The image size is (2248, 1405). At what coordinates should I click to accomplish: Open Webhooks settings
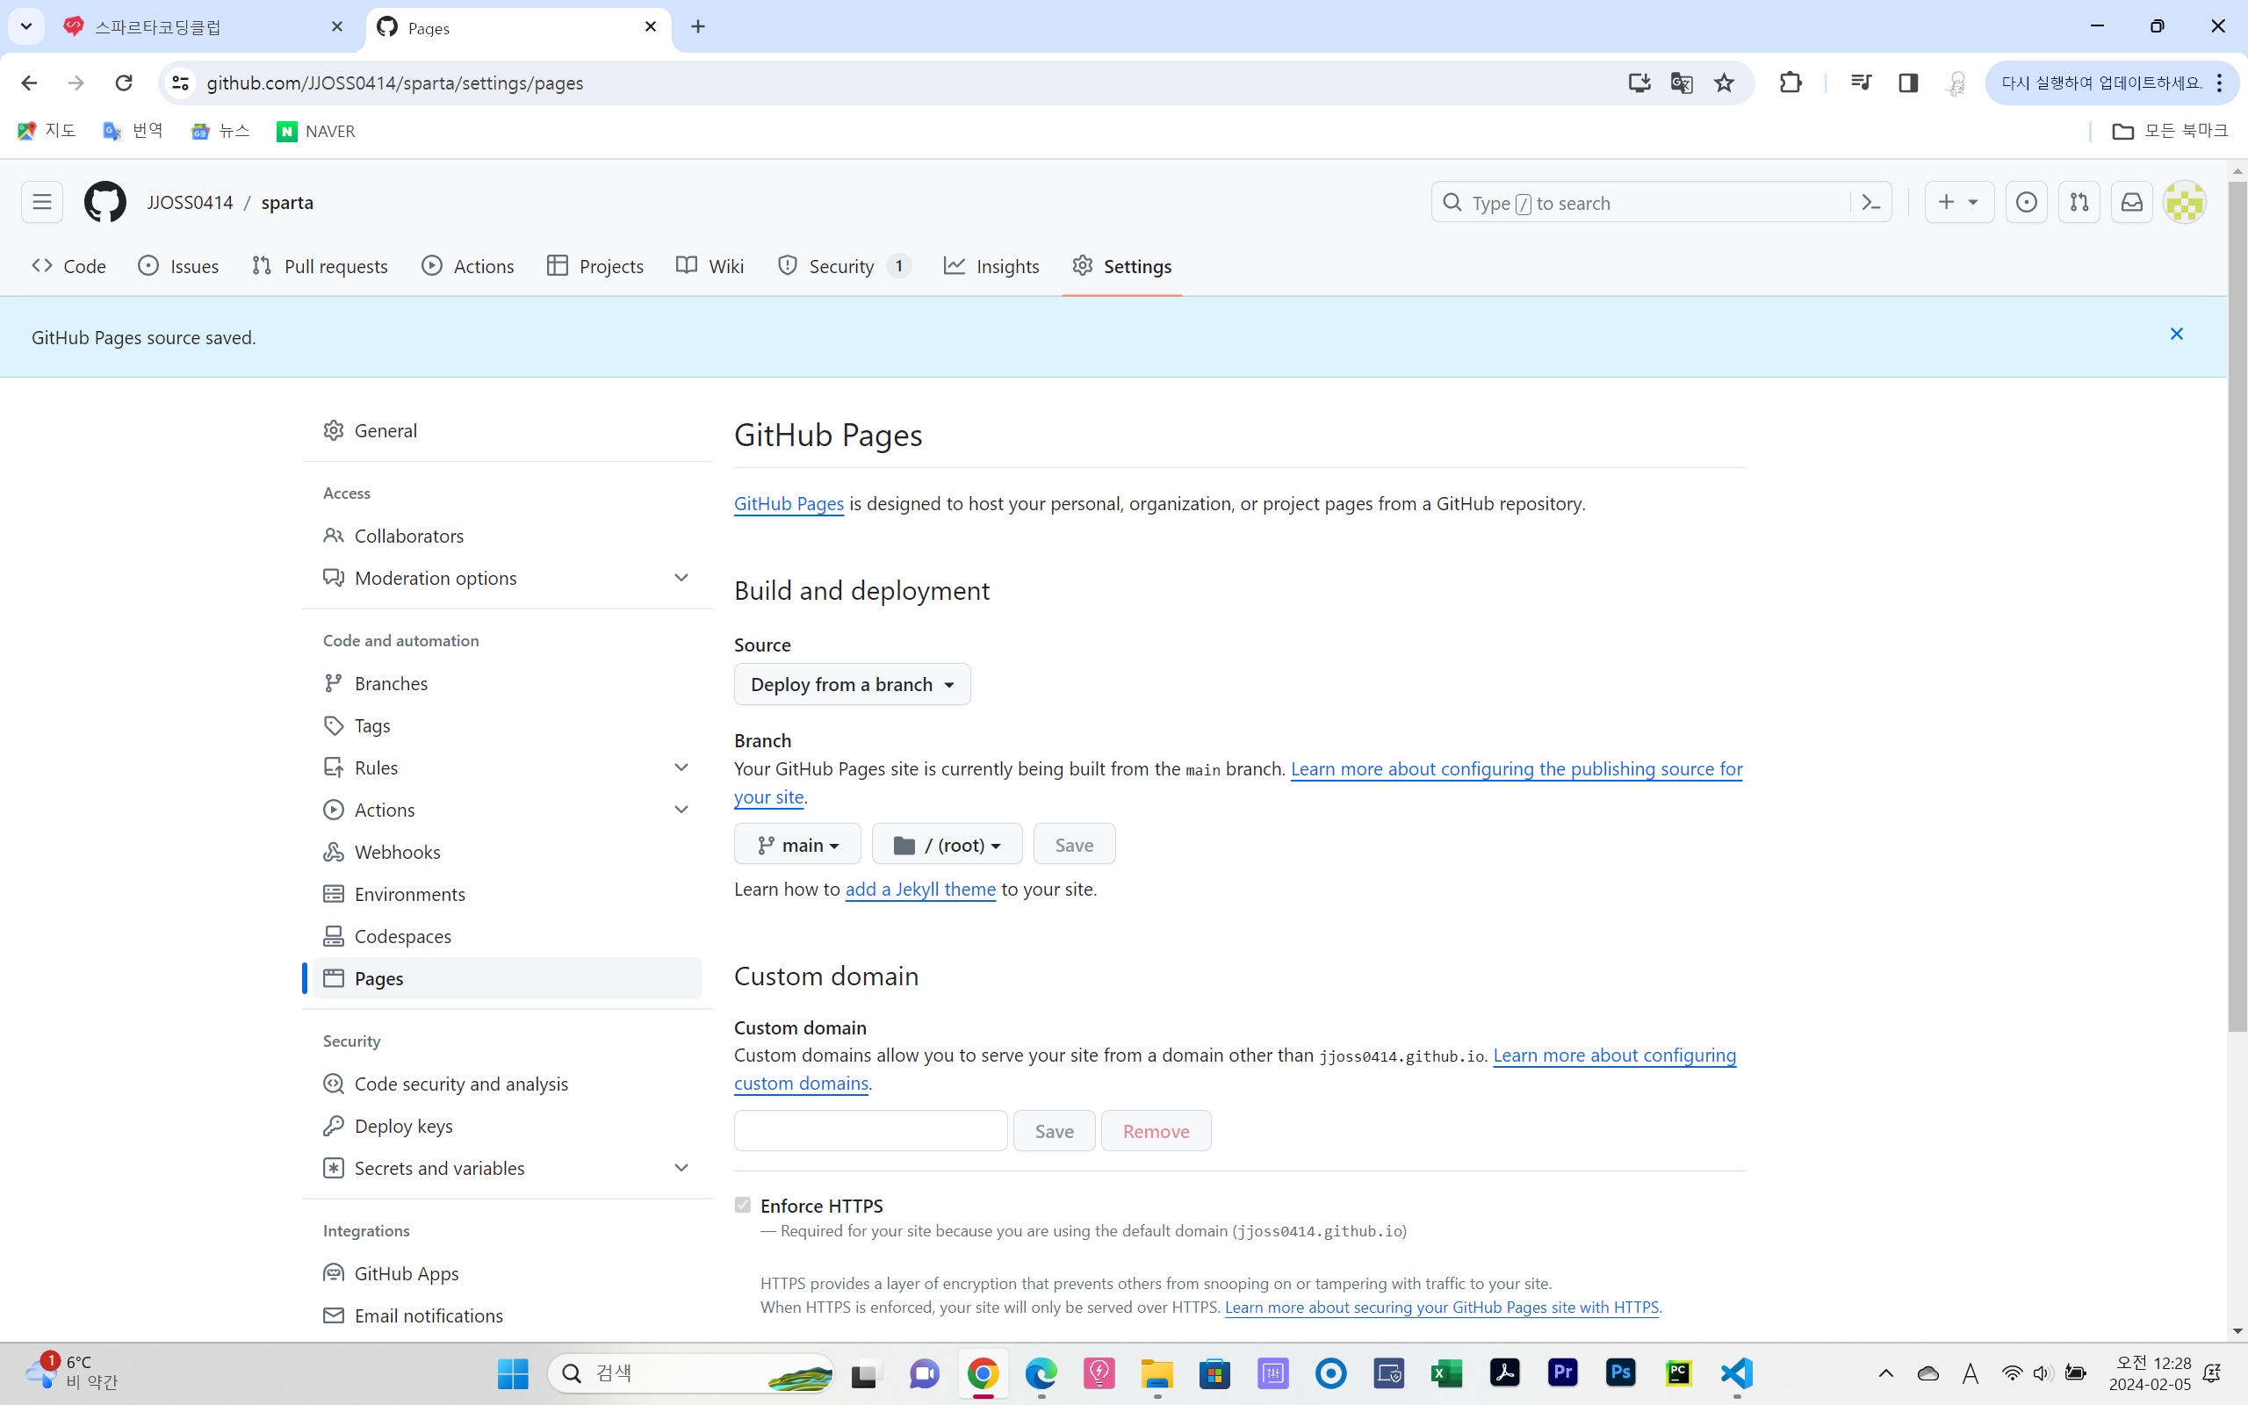pyautogui.click(x=508, y=852)
